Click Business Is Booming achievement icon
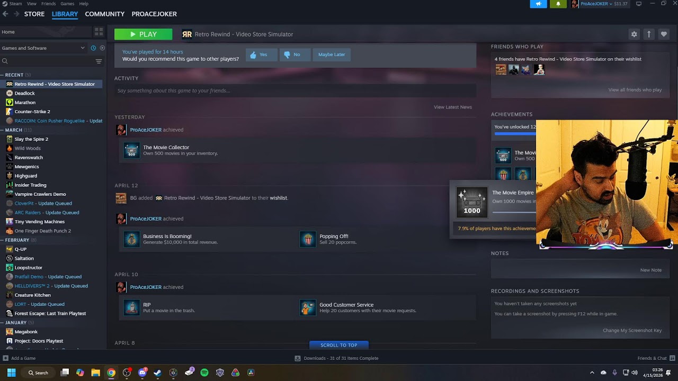Image resolution: width=678 pixels, height=381 pixels. (x=131, y=239)
